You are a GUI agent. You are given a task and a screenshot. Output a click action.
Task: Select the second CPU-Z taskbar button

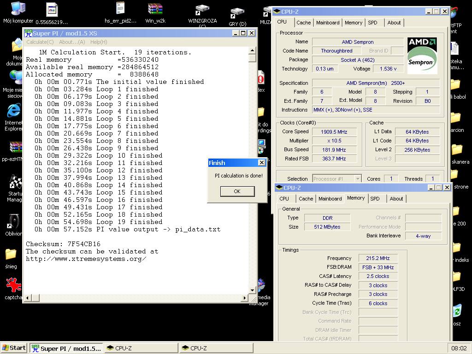click(x=216, y=348)
